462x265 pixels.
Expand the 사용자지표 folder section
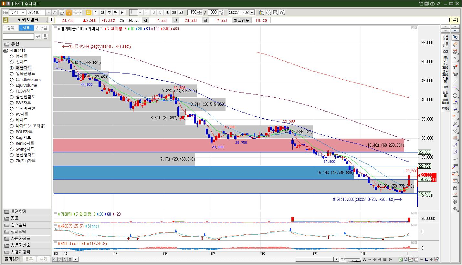click(x=27, y=239)
